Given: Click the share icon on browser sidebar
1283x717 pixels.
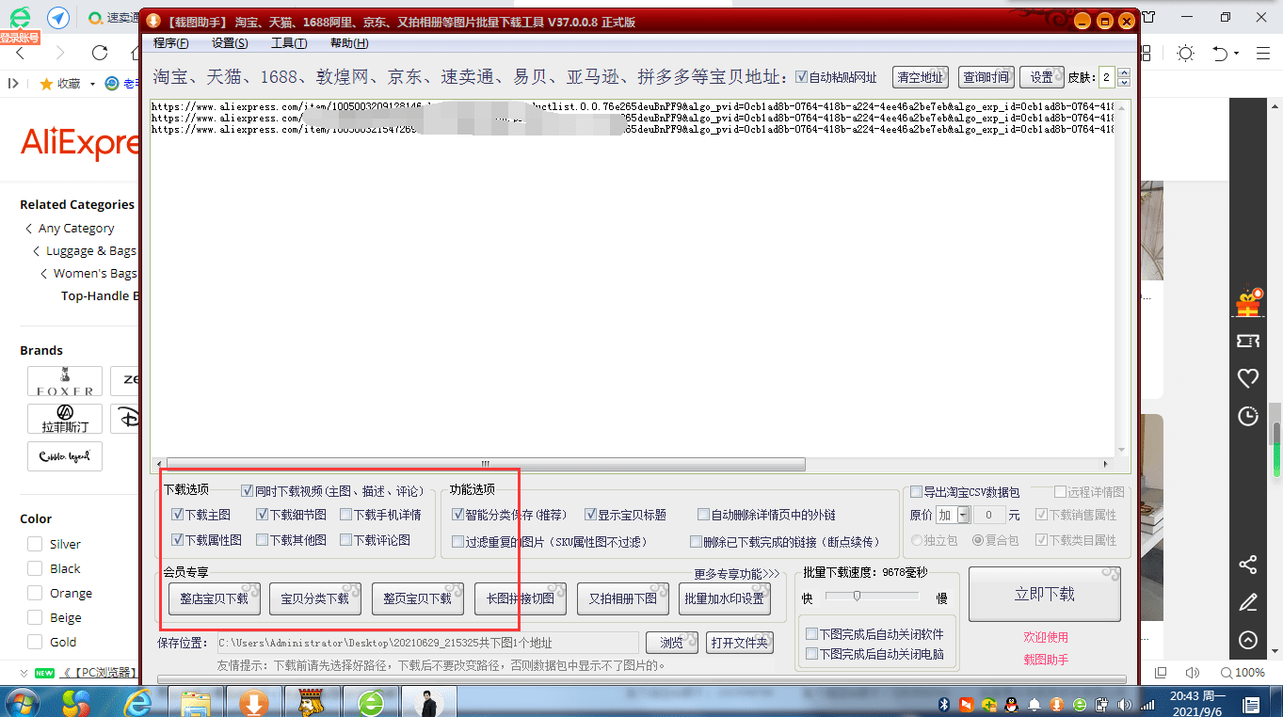Looking at the screenshot, I should pos(1248,565).
